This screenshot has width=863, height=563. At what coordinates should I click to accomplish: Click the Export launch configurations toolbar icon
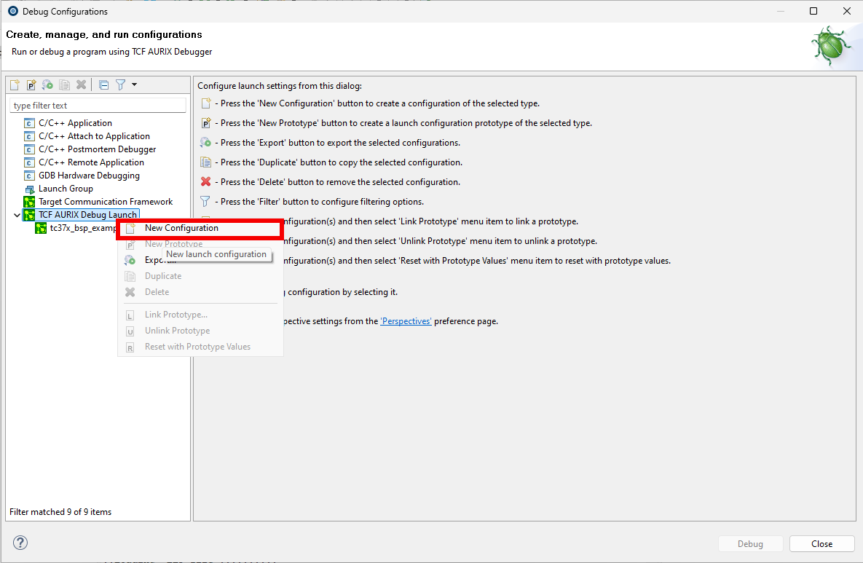(x=47, y=84)
